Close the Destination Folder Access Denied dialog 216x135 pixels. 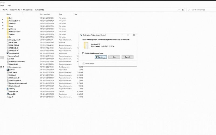pyautogui.click(x=134, y=35)
